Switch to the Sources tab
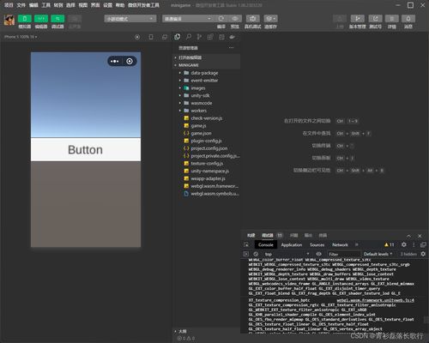This screenshot has width=429, height=343. [x=317, y=244]
